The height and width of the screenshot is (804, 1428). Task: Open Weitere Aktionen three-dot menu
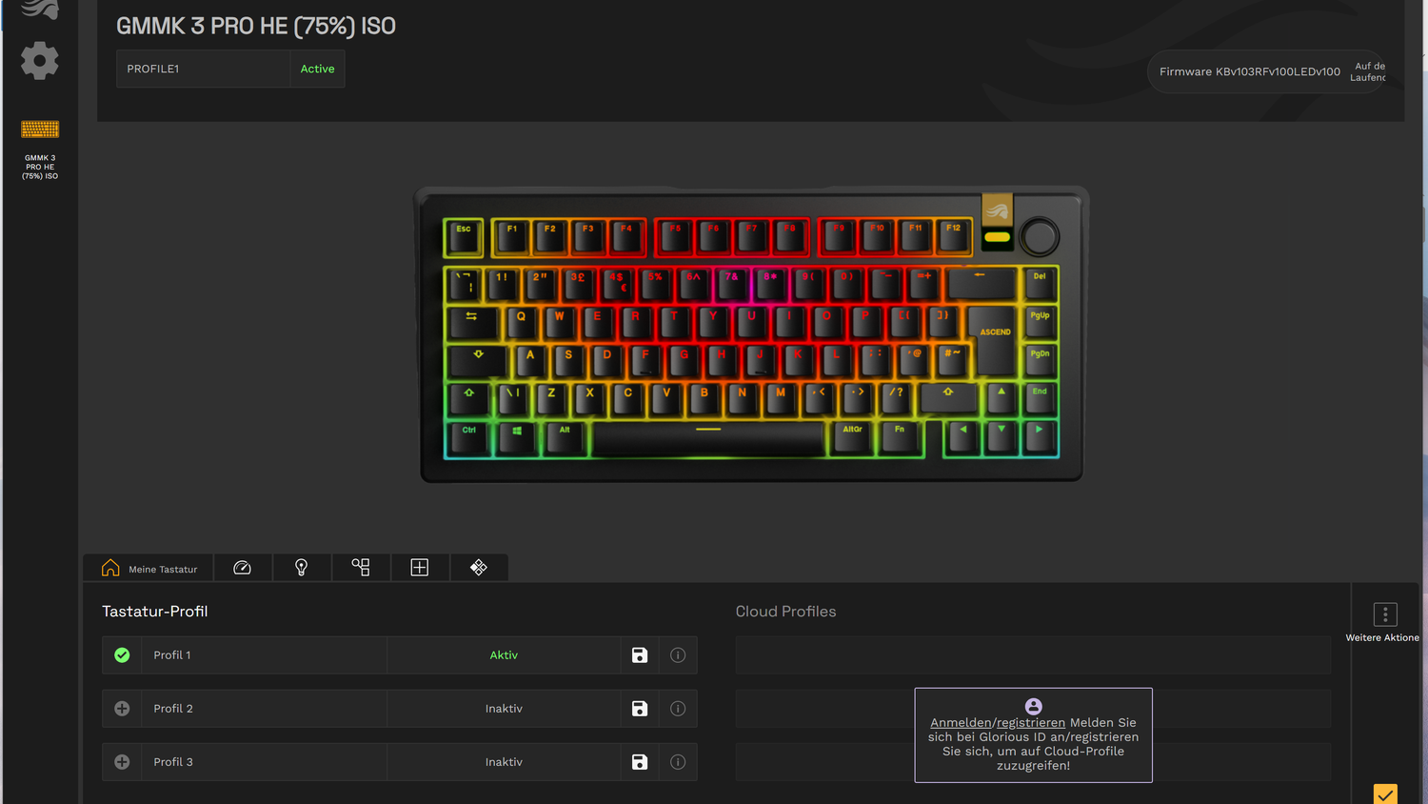tap(1385, 614)
